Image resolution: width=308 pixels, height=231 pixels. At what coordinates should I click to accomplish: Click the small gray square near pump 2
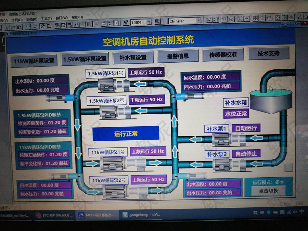[289, 167]
